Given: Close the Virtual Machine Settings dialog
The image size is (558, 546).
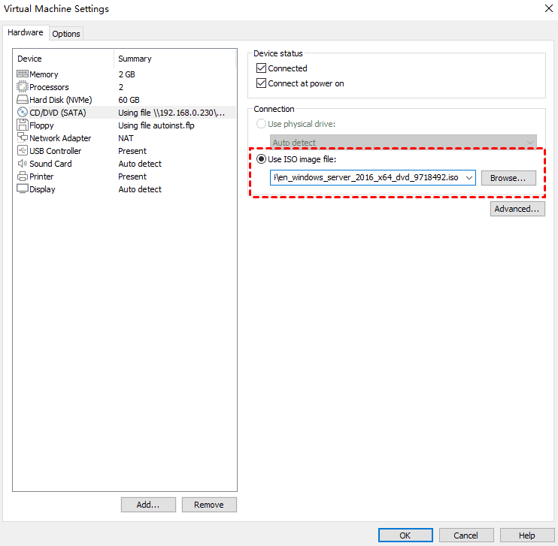Looking at the screenshot, I should (x=549, y=8).
